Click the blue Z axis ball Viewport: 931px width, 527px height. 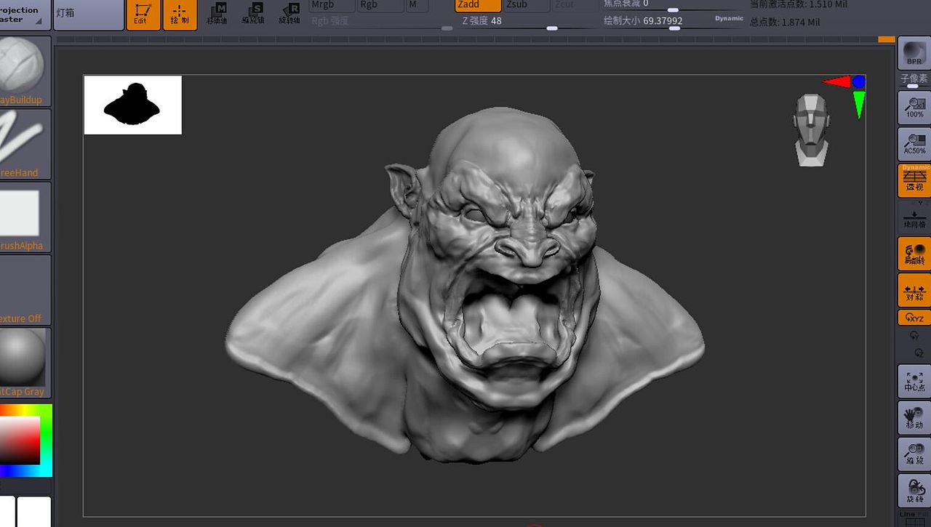click(859, 81)
